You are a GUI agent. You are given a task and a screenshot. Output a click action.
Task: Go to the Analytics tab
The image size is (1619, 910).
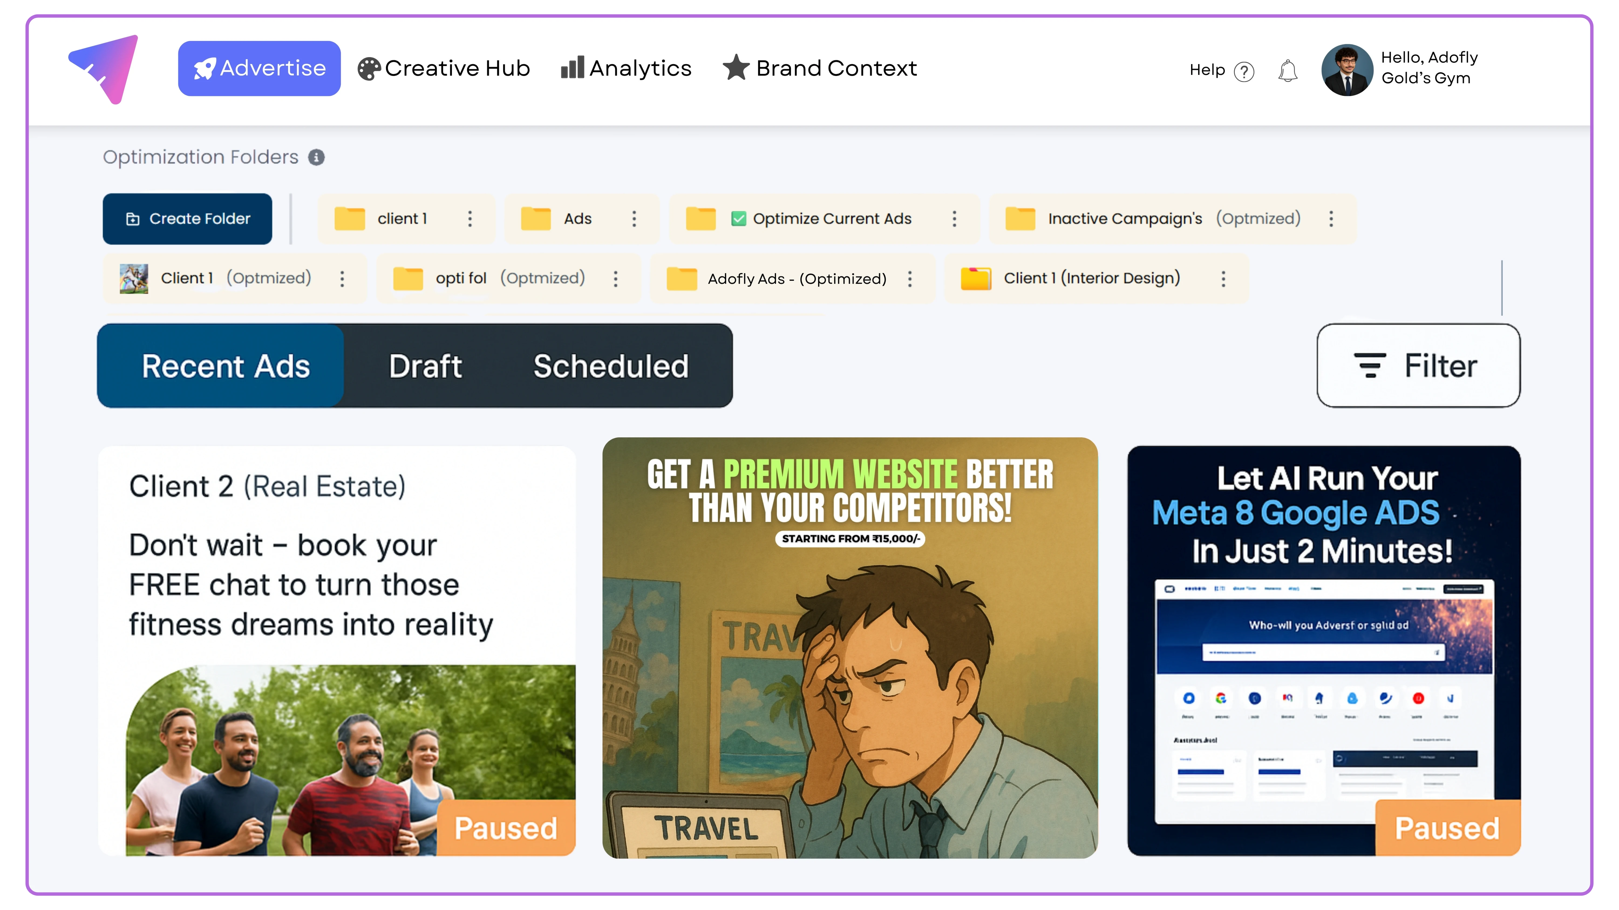626,68
